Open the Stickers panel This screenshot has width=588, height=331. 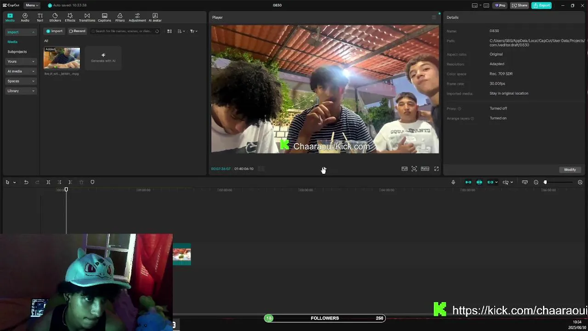tap(55, 17)
